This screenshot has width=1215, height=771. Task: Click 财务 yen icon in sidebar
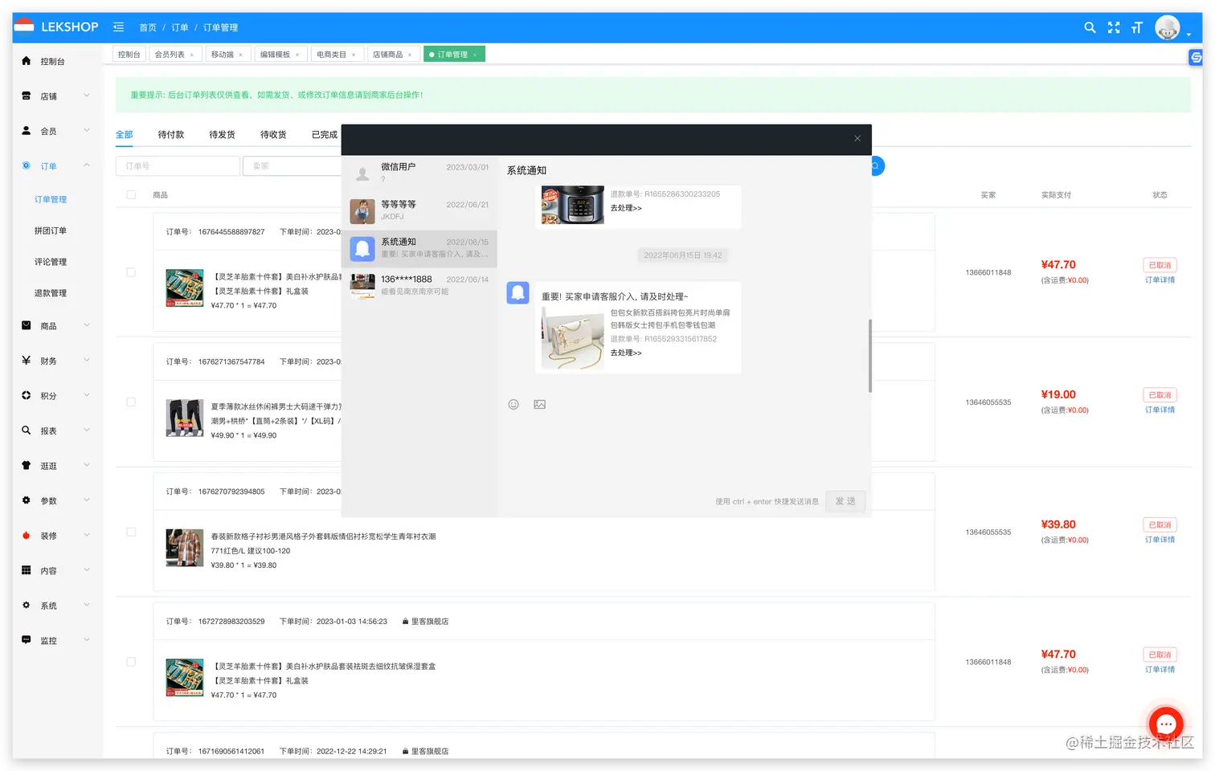(x=26, y=361)
